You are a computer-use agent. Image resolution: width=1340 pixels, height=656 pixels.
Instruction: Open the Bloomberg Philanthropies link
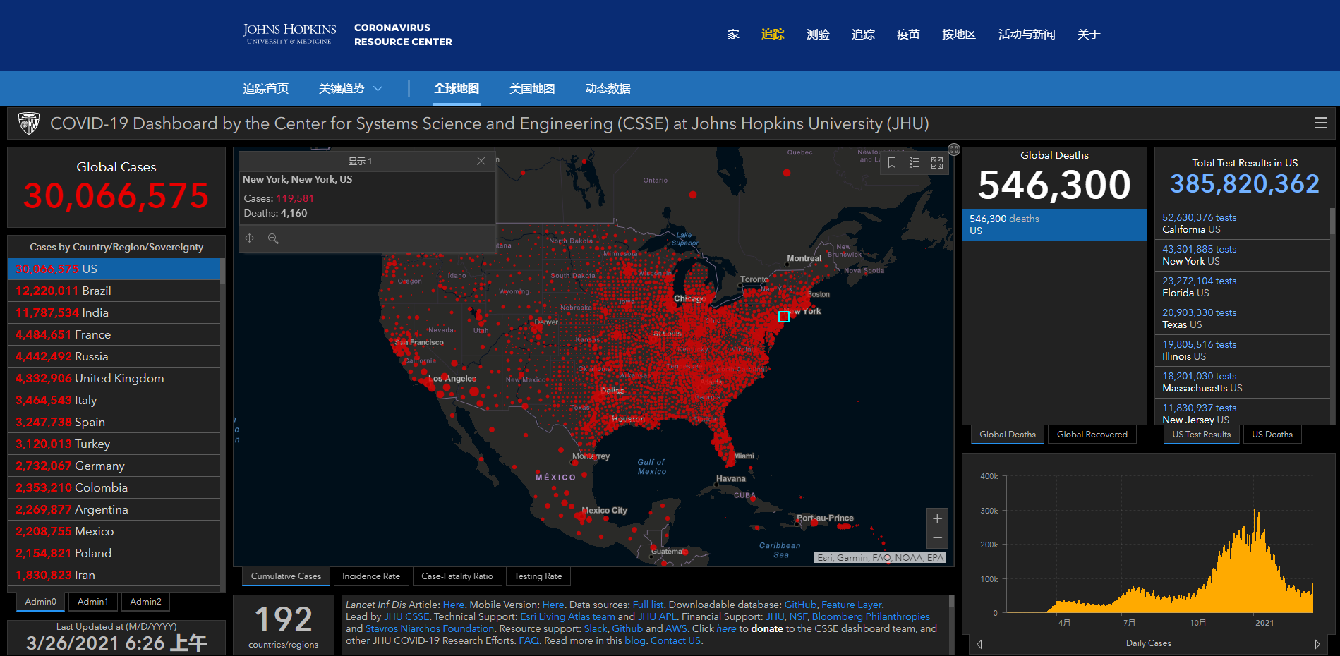pyautogui.click(x=871, y=616)
